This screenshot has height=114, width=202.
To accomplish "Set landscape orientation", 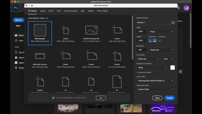I will tap(155, 41).
